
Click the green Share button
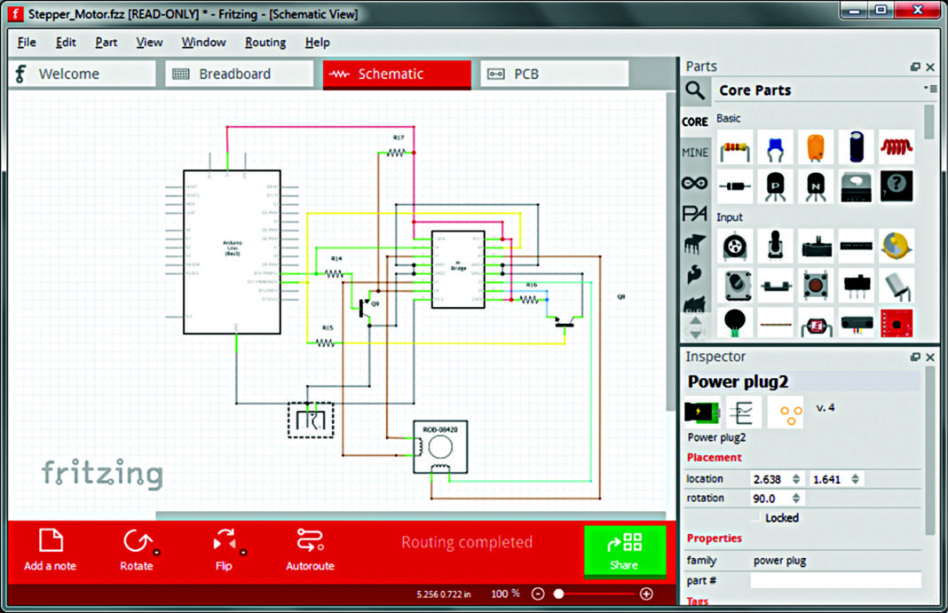[x=626, y=550]
